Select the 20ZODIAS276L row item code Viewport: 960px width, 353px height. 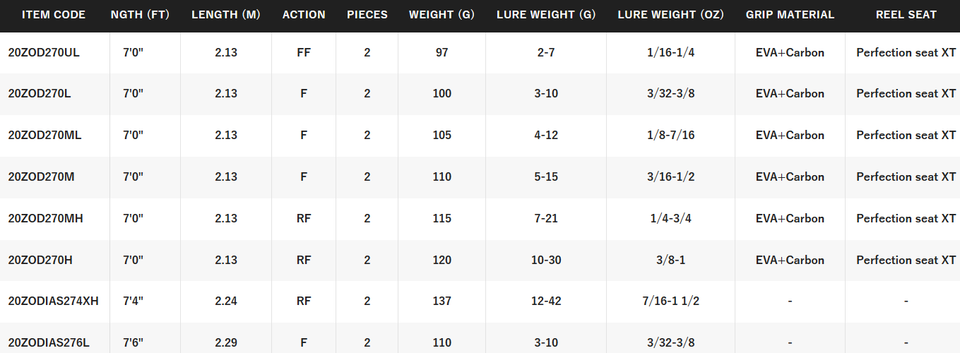(49, 343)
